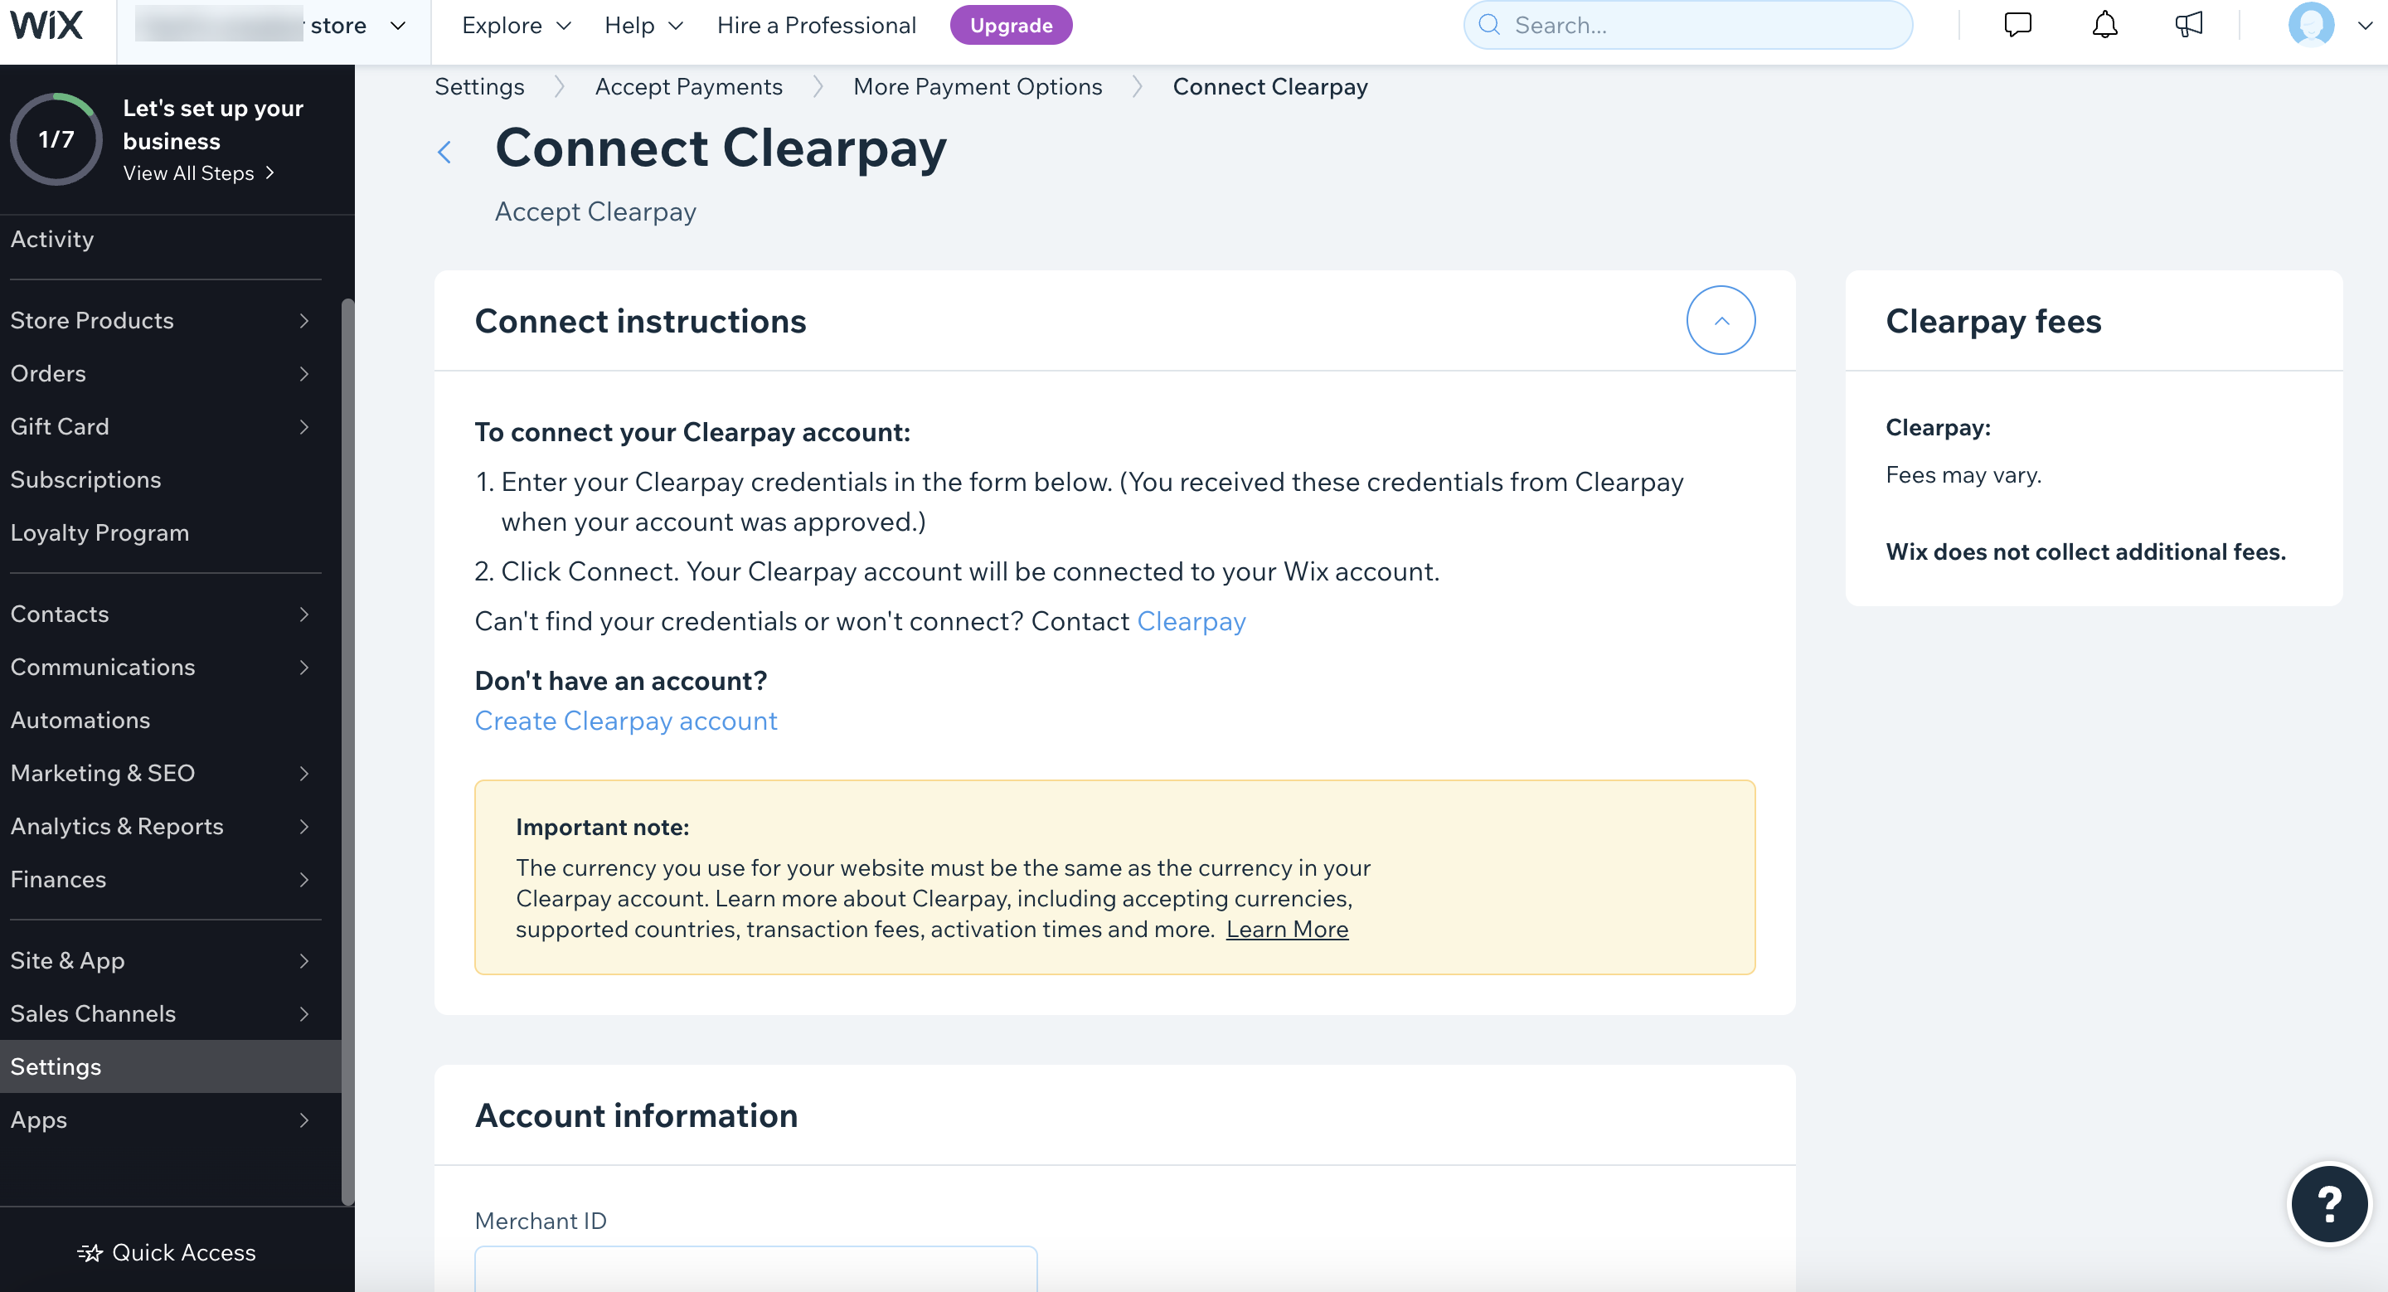This screenshot has width=2388, height=1292.
Task: Click the user profile avatar
Action: pyautogui.click(x=2310, y=25)
